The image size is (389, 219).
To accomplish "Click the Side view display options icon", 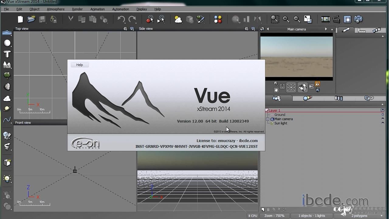I will pyautogui.click(x=246, y=29).
